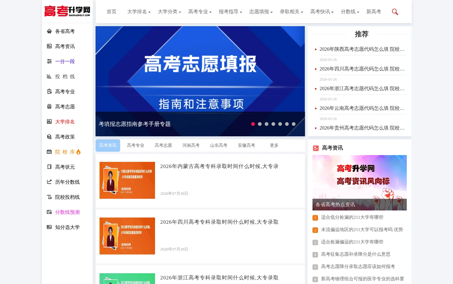Open 2026年贵州高考志愿代码怎么填 recommendation
The height and width of the screenshot is (284, 453).
(362, 128)
